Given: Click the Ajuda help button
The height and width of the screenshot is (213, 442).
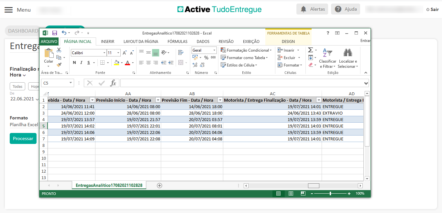Looking at the screenshot, I should coord(346,9).
